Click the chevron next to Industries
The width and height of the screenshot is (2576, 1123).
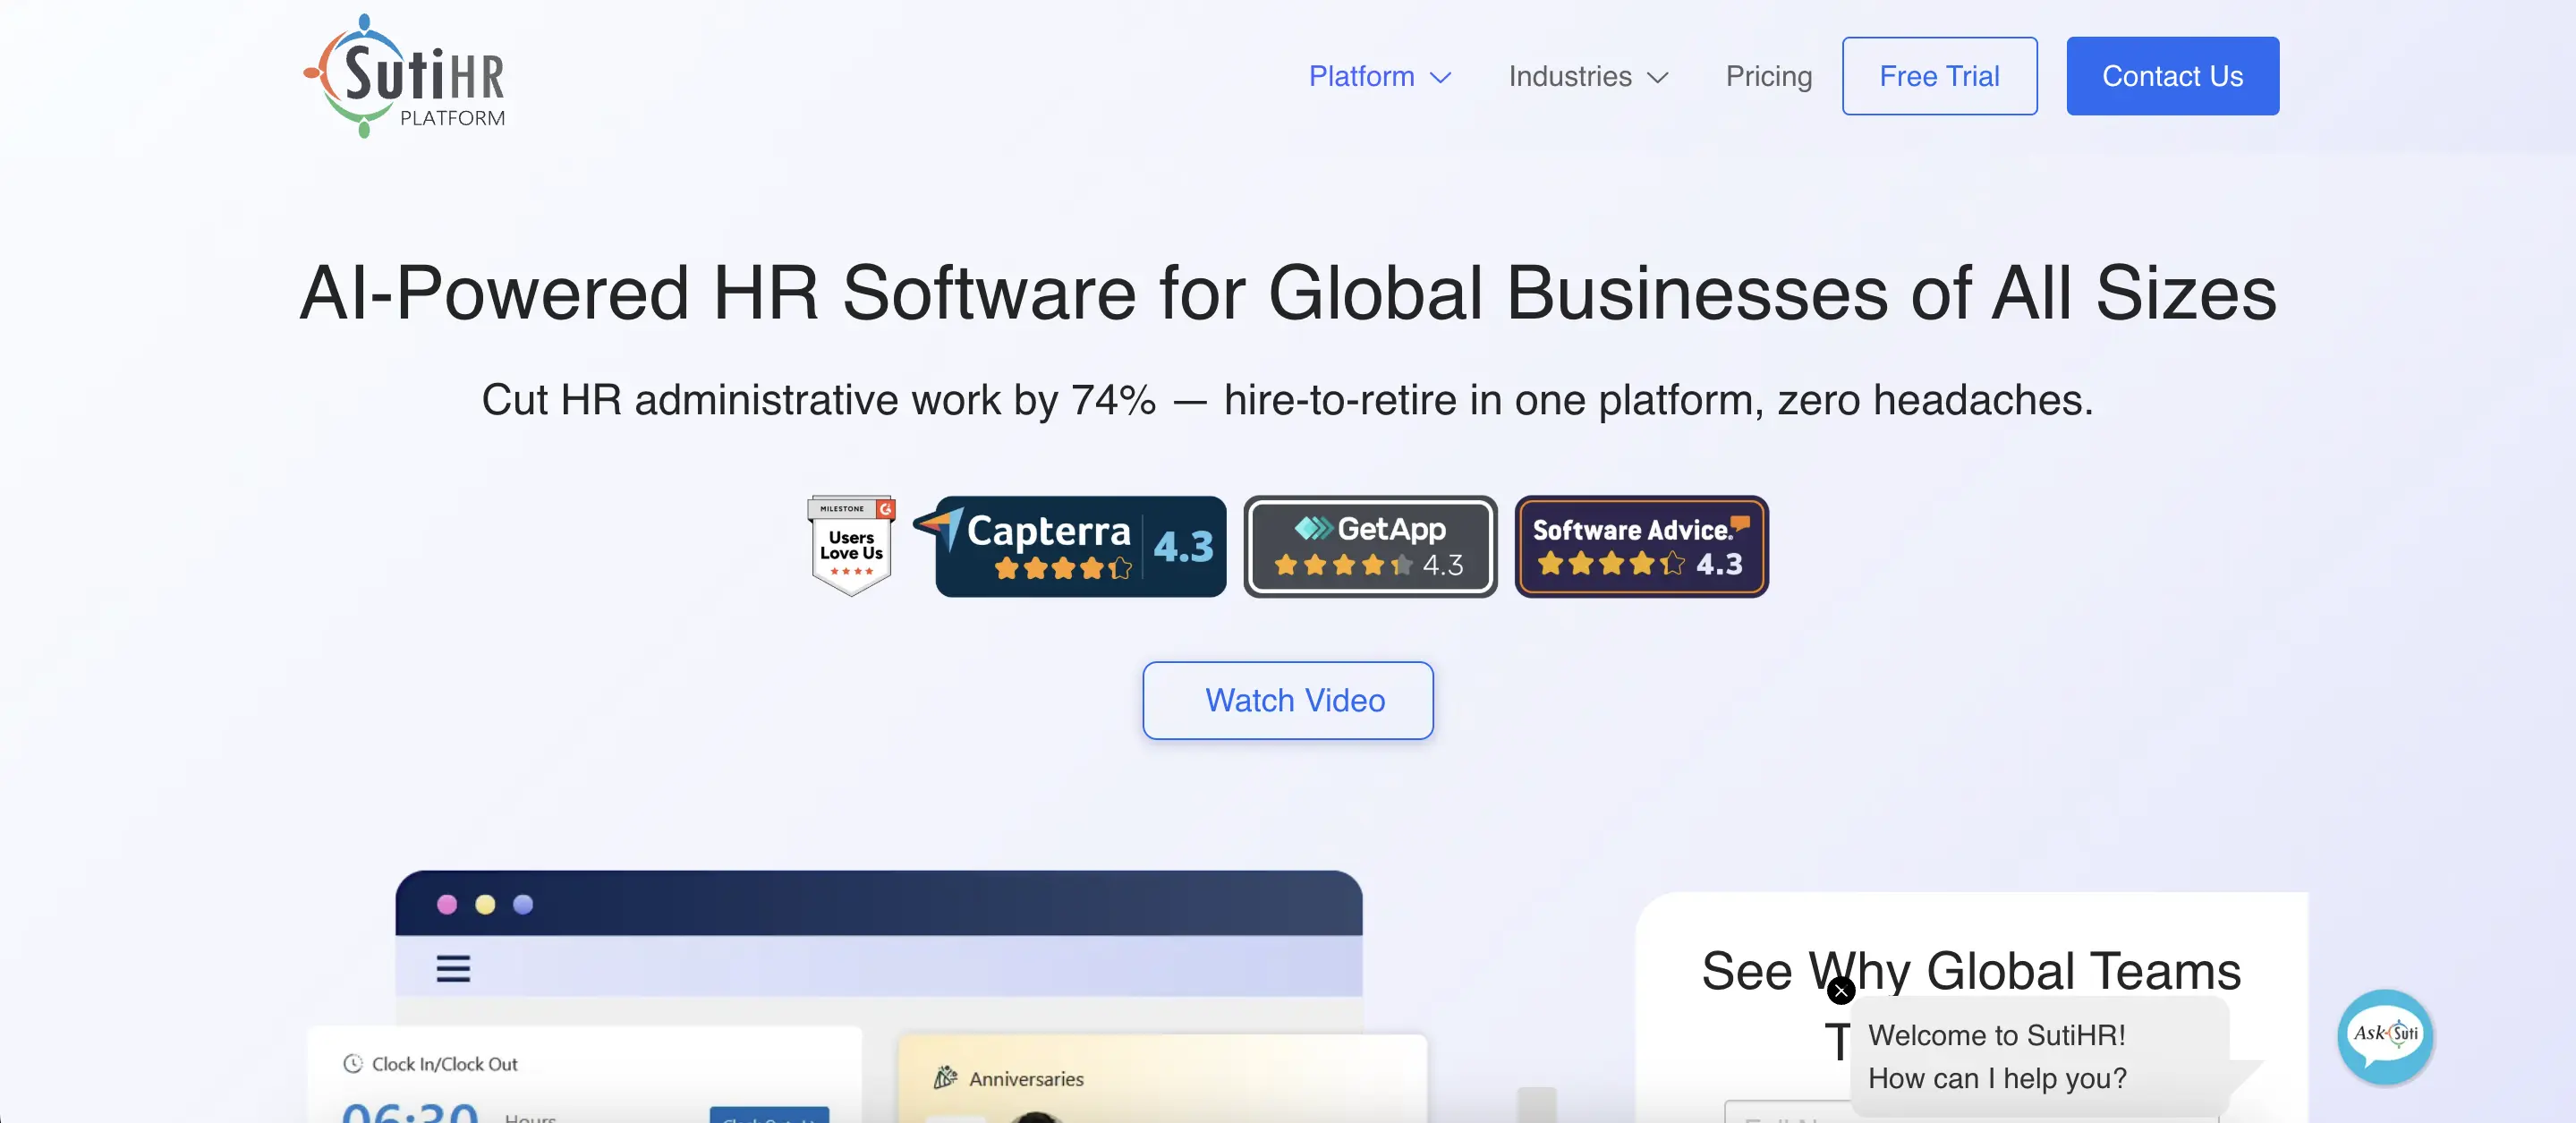(x=1658, y=78)
